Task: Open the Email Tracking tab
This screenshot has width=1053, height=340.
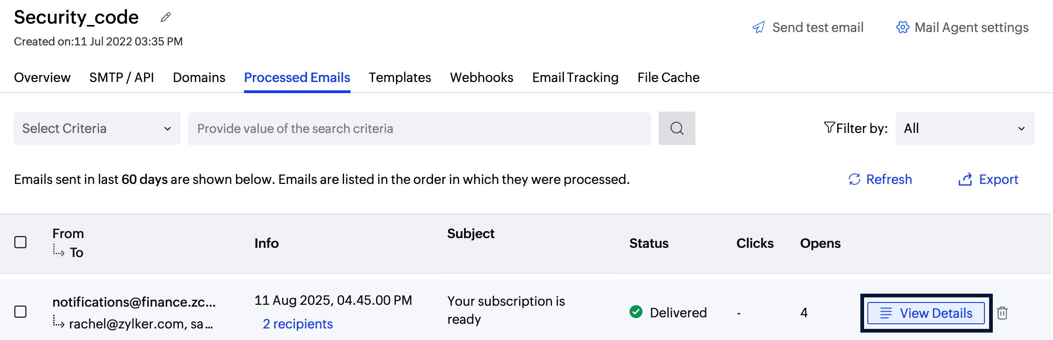Action: (575, 77)
